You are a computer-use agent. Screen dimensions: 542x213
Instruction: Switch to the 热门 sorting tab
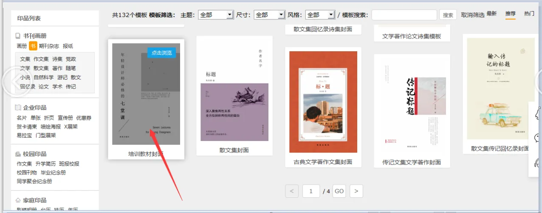tap(529, 14)
